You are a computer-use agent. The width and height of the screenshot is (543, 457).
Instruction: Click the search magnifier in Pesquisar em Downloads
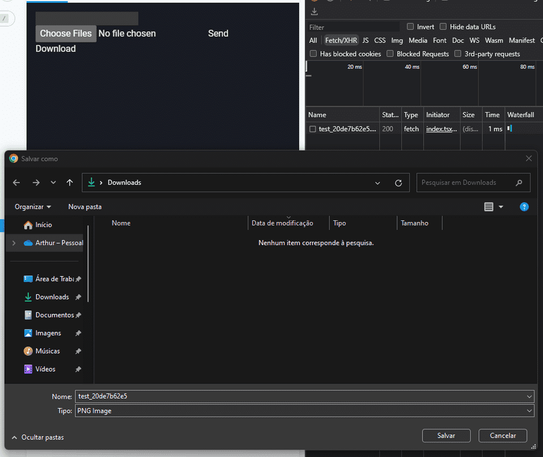(x=519, y=182)
